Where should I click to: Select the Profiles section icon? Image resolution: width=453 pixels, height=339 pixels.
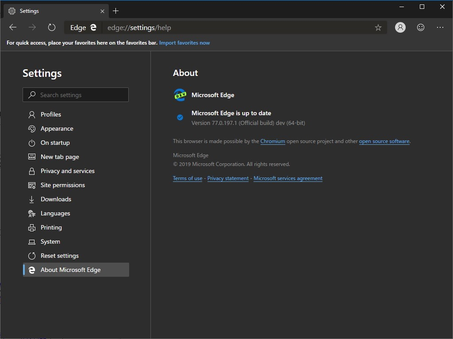32,114
